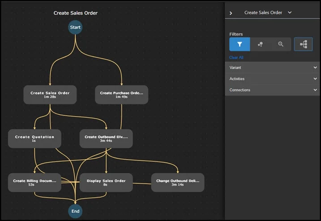Toggle the hierarchy tree layout button
The width and height of the screenshot is (321, 221).
click(x=303, y=44)
